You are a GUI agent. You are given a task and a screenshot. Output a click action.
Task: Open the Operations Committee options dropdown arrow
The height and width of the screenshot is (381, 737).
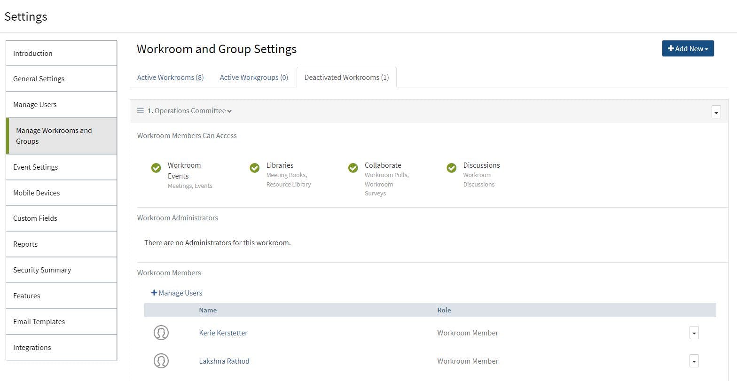click(716, 112)
